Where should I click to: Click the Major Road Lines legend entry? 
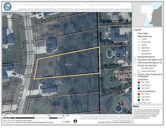(x=145, y=36)
